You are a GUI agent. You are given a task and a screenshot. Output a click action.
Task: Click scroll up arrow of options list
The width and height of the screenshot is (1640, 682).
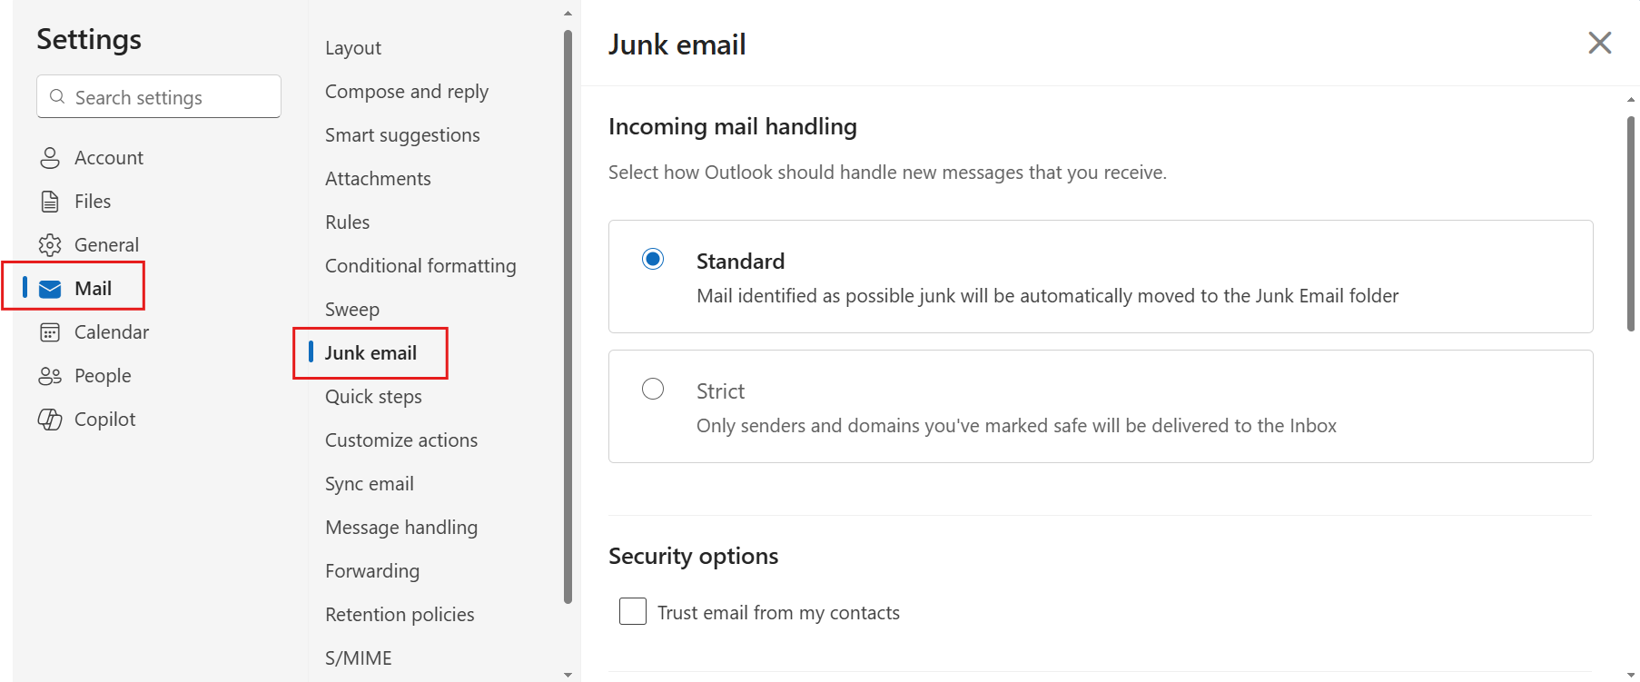568,13
